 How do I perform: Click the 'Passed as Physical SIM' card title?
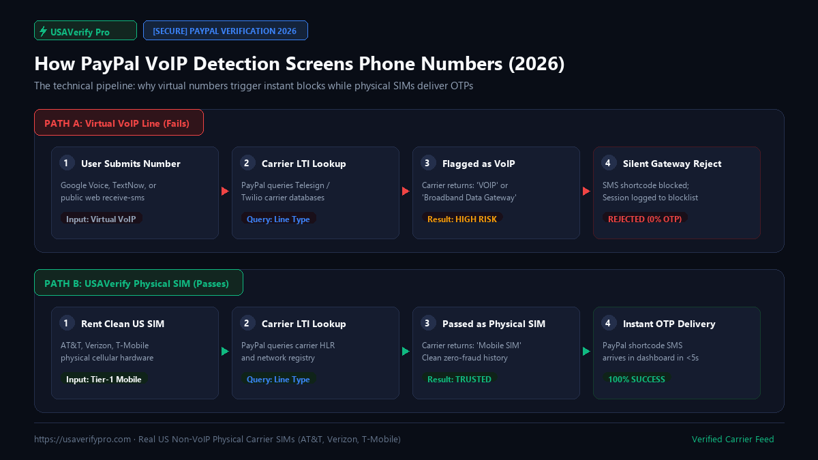coord(494,324)
